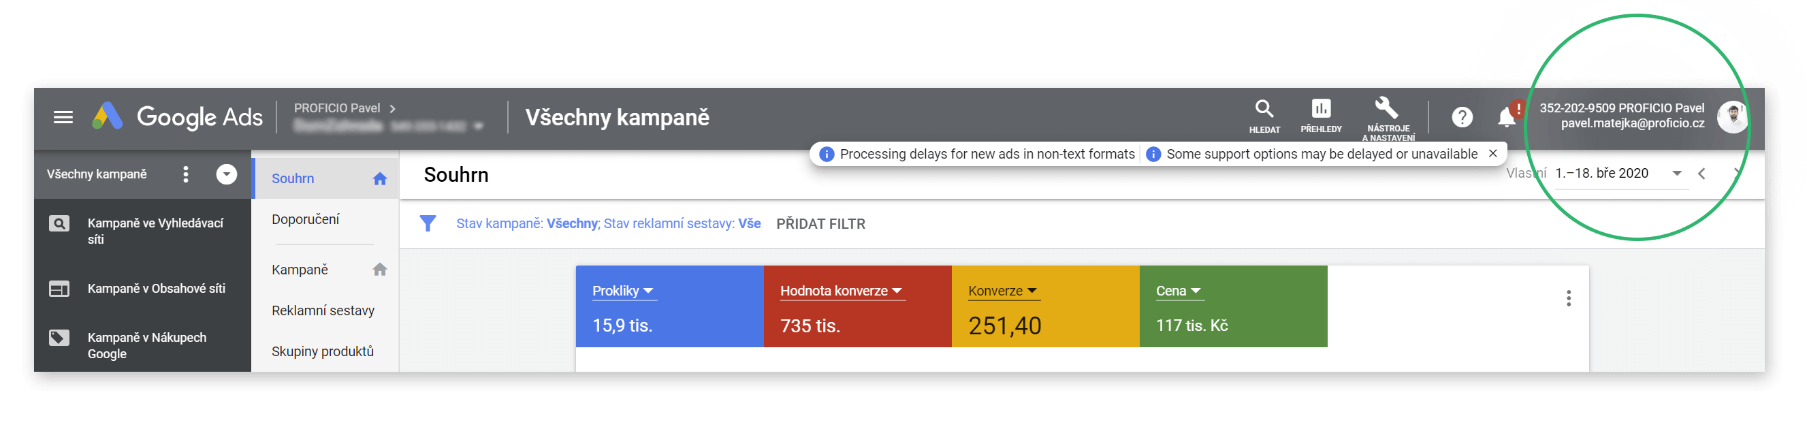Dismiss the processing delays notification
The image size is (1807, 431).
click(x=1492, y=153)
